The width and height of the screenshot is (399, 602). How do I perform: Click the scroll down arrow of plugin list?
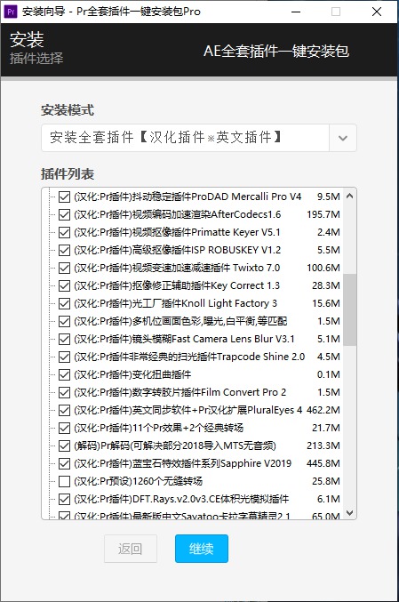(349, 512)
